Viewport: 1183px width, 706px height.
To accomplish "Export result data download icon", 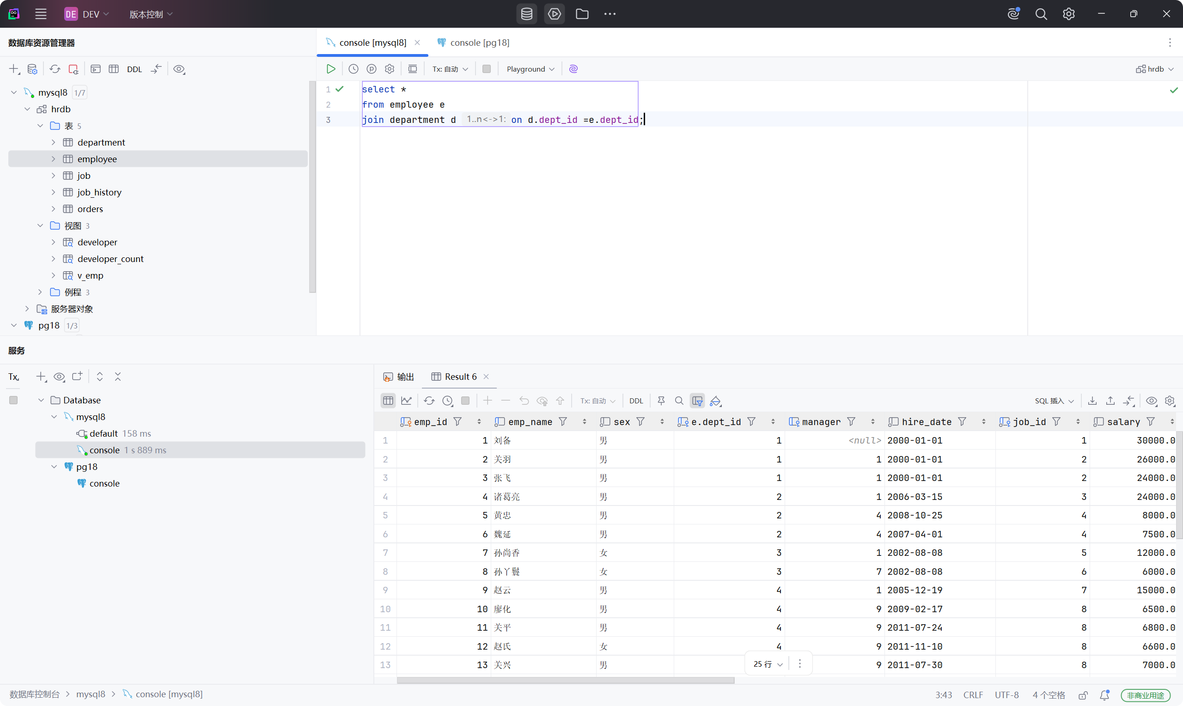I will coord(1092,401).
